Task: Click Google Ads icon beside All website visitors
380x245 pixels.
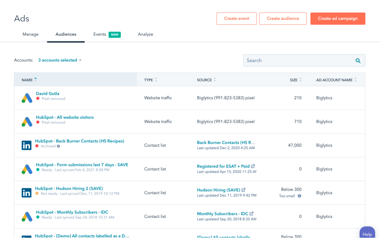Action: [27, 122]
